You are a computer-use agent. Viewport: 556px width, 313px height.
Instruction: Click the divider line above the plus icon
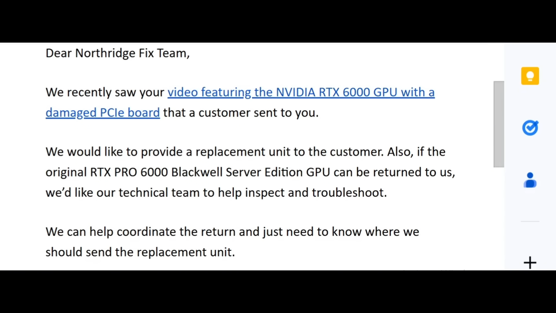pyautogui.click(x=530, y=222)
